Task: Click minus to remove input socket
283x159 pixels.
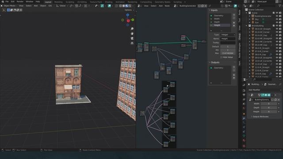Action: point(234,18)
